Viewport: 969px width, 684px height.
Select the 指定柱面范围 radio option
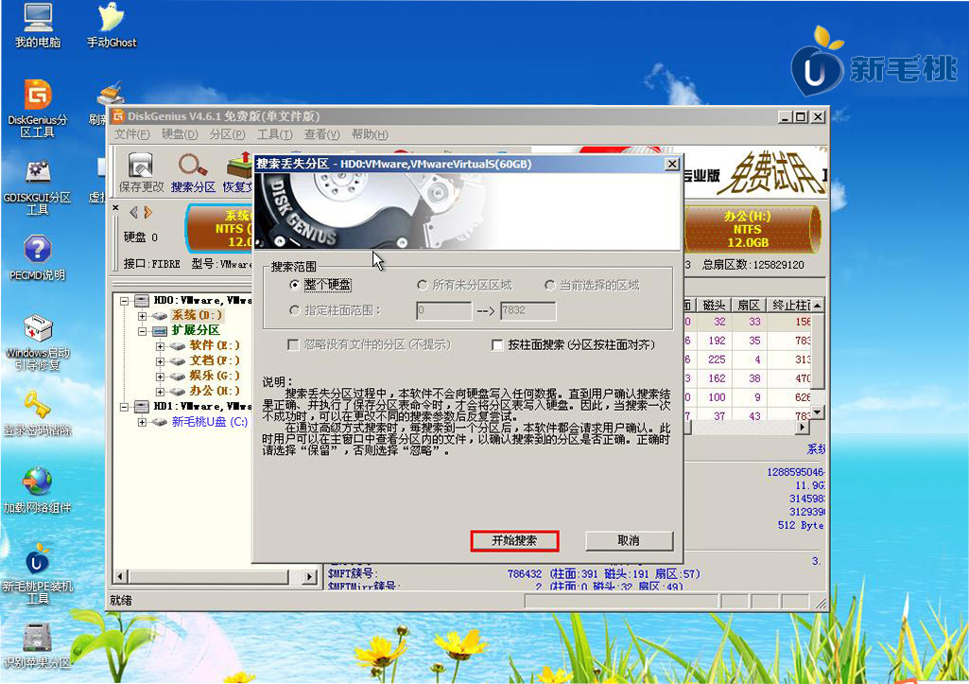pos(336,310)
